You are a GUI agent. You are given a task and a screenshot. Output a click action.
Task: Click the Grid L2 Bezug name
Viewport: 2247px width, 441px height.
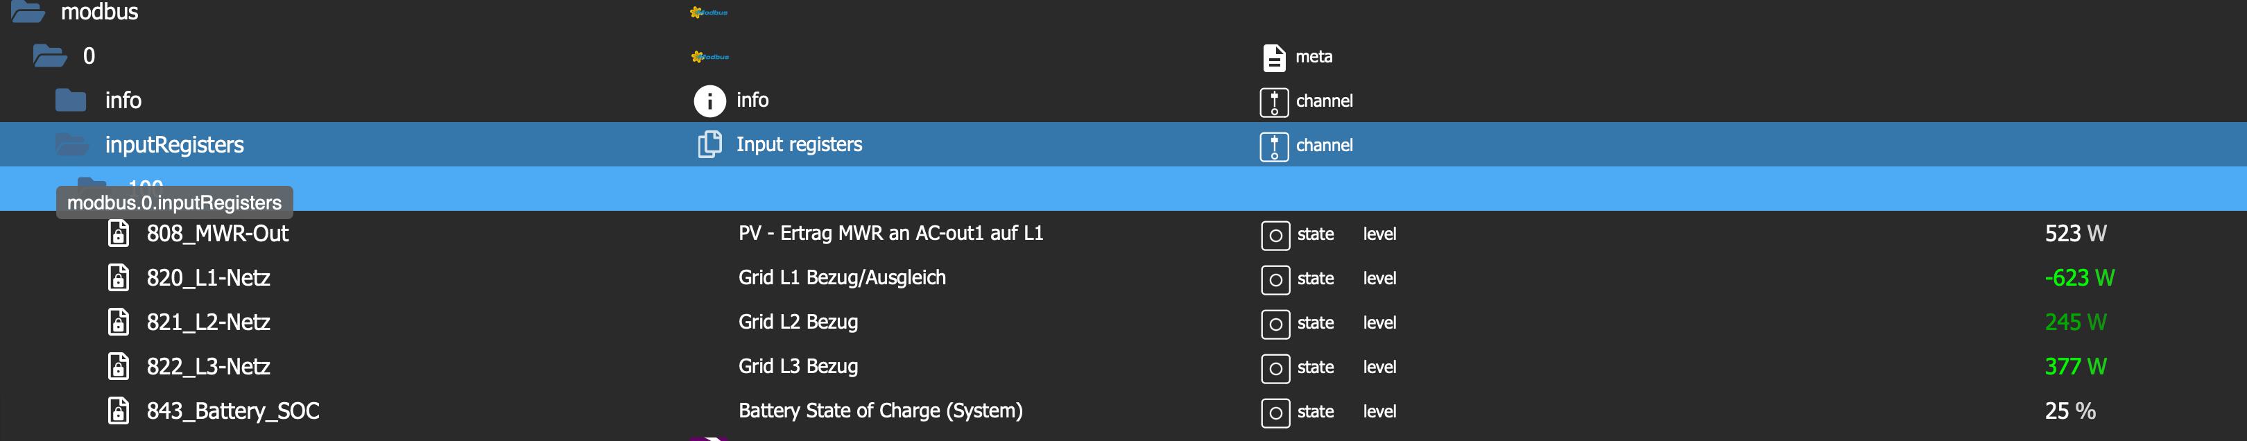pos(798,322)
